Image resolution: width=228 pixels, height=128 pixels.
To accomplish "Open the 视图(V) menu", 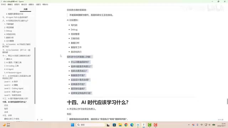I will pyautogui.click(x=31, y=5).
